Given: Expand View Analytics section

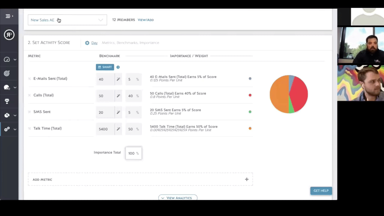Looking at the screenshot, I should pyautogui.click(x=178, y=198).
